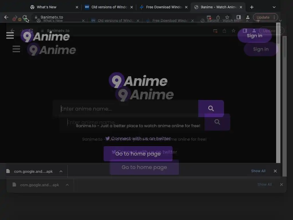Click the page vertical scrollbar
This screenshot has width=293, height=220.
click(278, 93)
